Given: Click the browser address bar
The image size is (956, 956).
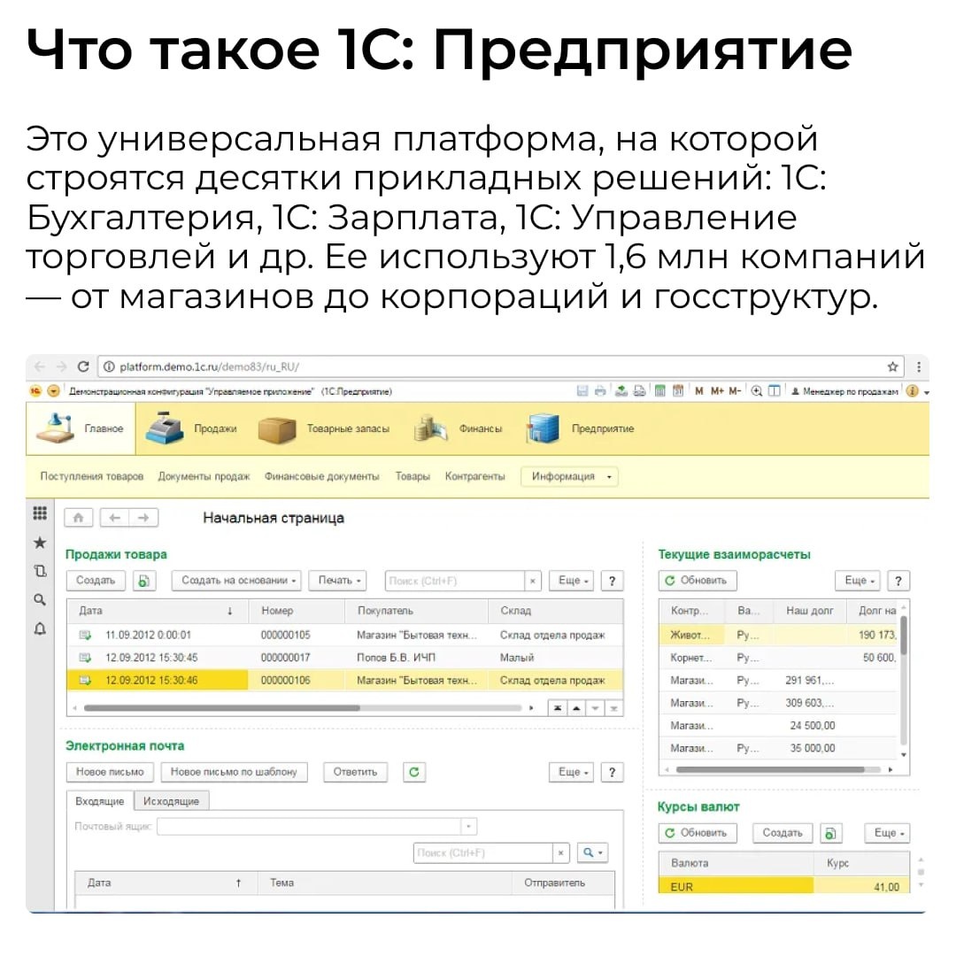Looking at the screenshot, I should pos(500,366).
